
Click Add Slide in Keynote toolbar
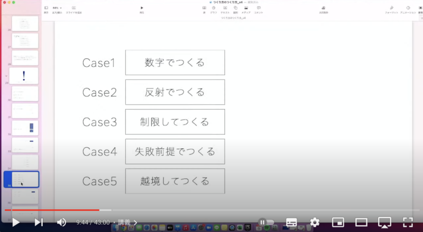pos(73,9)
